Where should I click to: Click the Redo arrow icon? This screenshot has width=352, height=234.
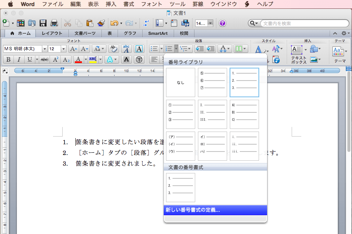pyautogui.click(x=129, y=23)
